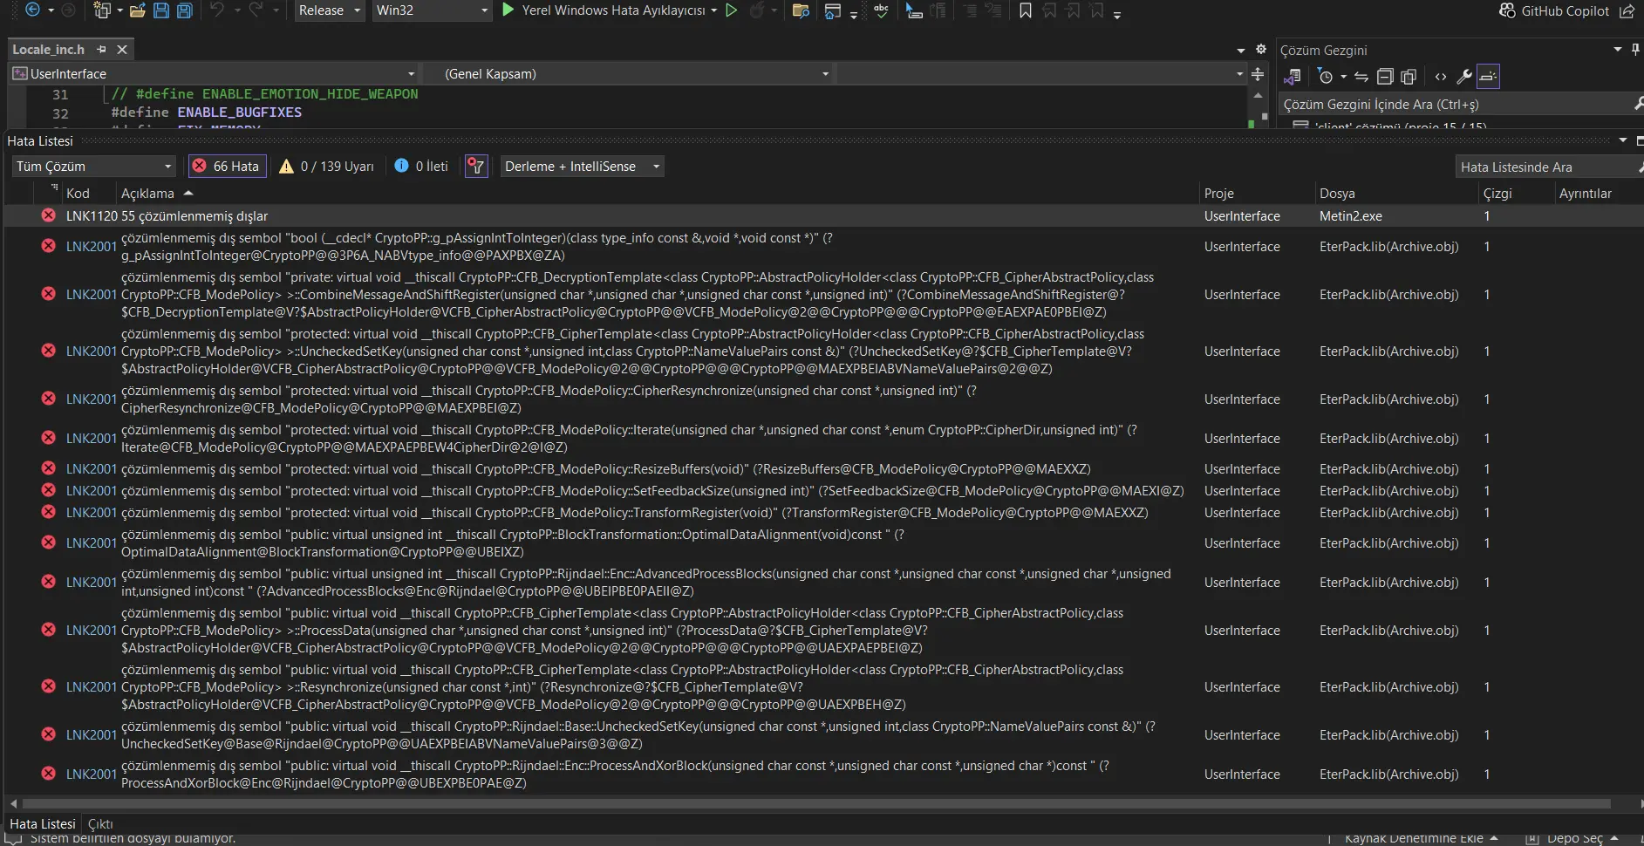1644x846 pixels.
Task: Start debugging with the green play icon
Action: pos(508,10)
